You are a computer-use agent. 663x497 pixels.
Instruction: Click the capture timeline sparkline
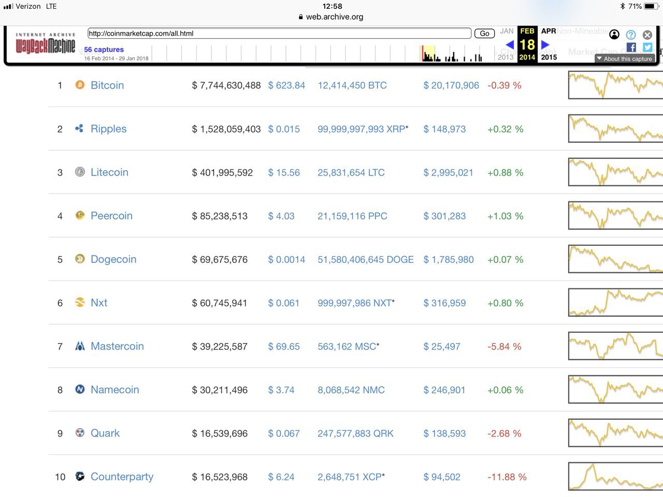tap(324, 53)
